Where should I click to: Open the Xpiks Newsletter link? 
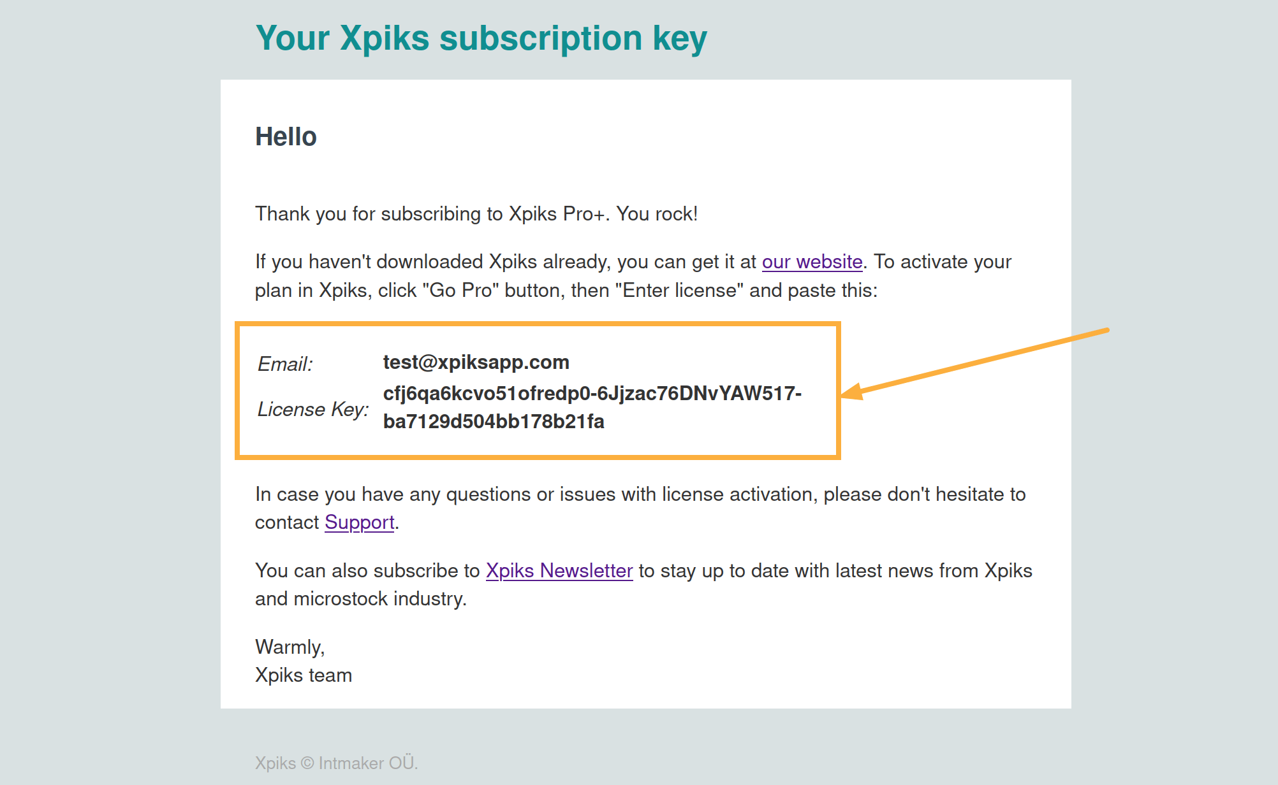pyautogui.click(x=559, y=570)
